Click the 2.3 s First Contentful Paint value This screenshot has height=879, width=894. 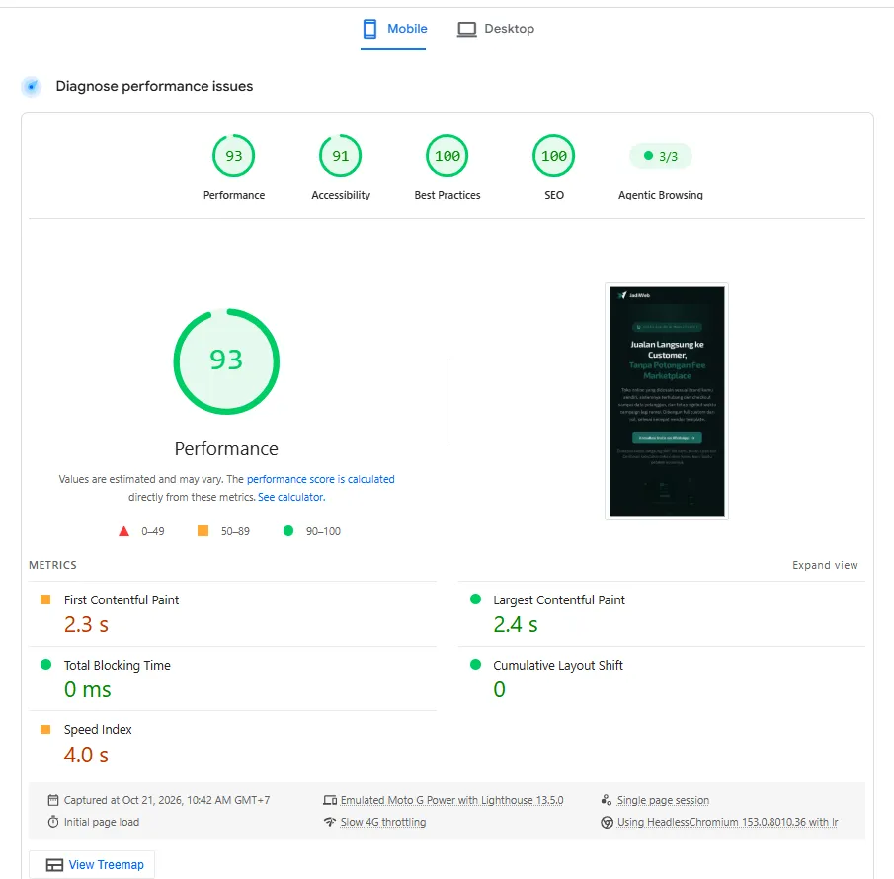86,625
